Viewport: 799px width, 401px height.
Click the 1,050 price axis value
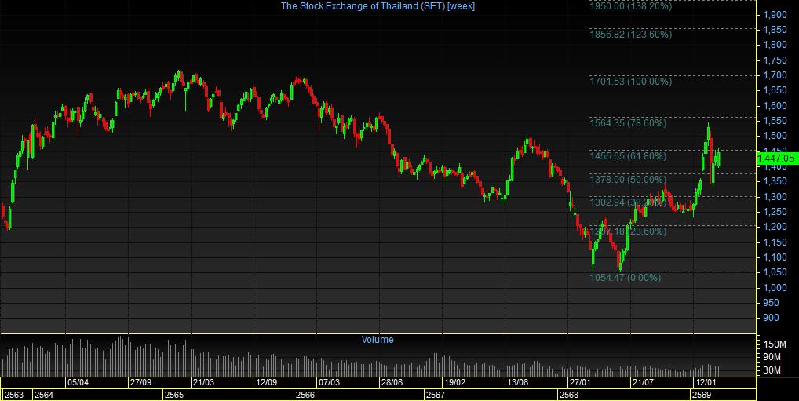(x=775, y=272)
